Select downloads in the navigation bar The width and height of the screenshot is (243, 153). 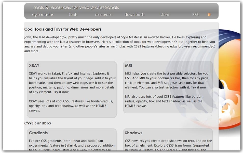click(x=134, y=15)
